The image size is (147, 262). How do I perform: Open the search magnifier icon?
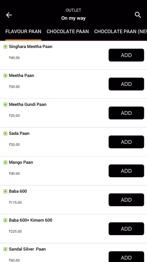pyautogui.click(x=138, y=15)
